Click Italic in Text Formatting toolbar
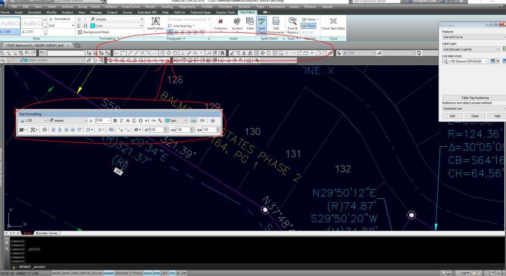This screenshot has width=506, height=276. point(121,121)
